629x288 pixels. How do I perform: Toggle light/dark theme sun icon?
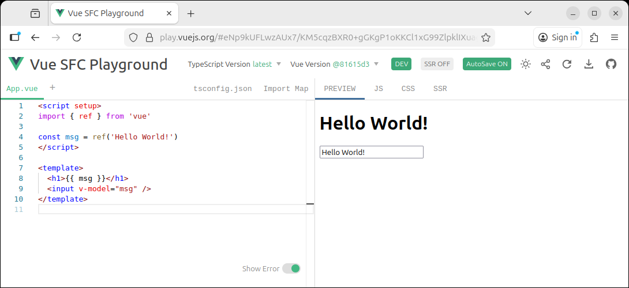tap(526, 64)
